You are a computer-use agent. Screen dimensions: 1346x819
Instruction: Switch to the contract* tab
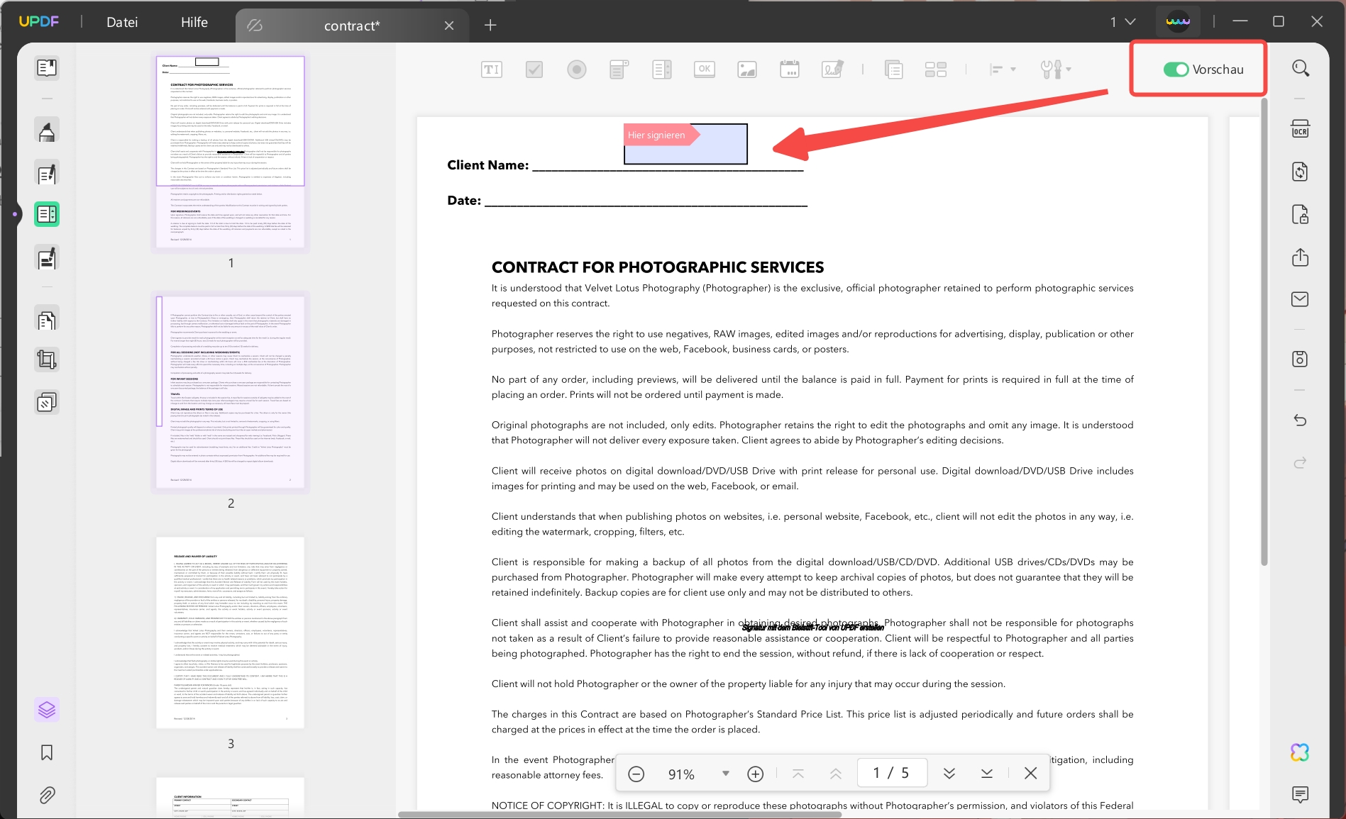tap(352, 26)
